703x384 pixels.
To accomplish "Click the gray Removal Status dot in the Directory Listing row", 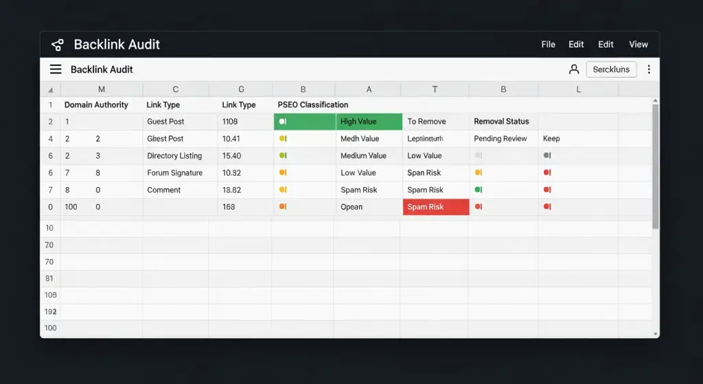I will click(479, 156).
